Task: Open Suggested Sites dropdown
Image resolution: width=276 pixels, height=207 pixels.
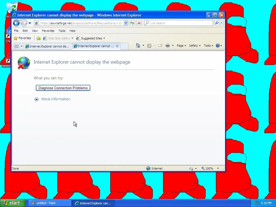Action: pos(91,38)
